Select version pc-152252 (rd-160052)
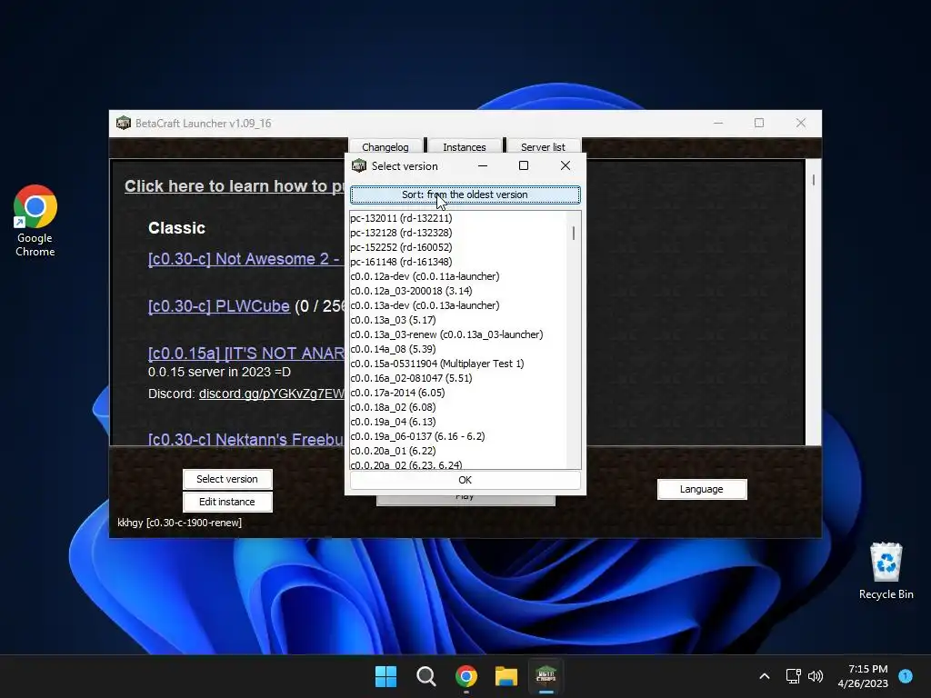The image size is (931, 698). [458, 247]
